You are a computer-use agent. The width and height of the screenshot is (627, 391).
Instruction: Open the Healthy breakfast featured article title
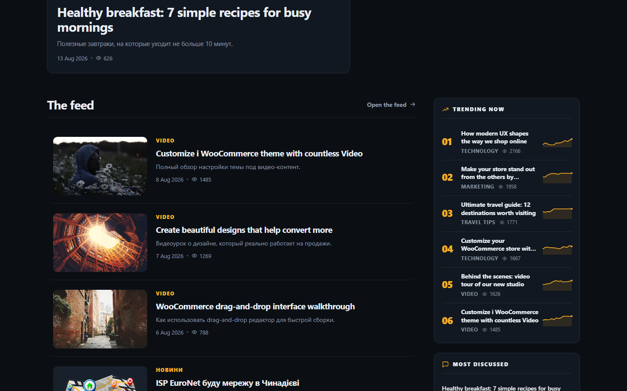click(184, 20)
